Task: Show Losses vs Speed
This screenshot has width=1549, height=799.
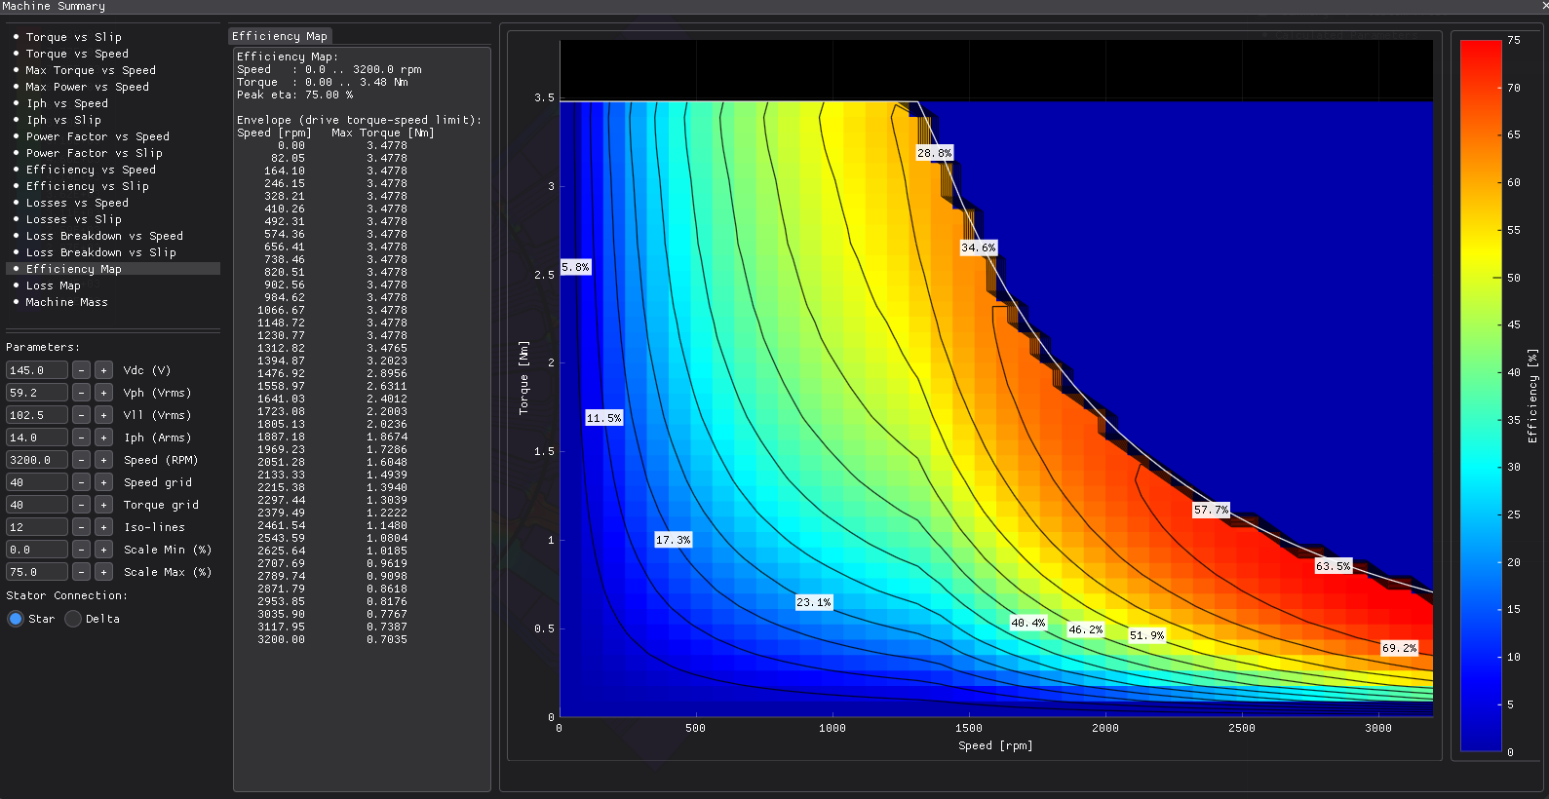Action: click(113, 203)
